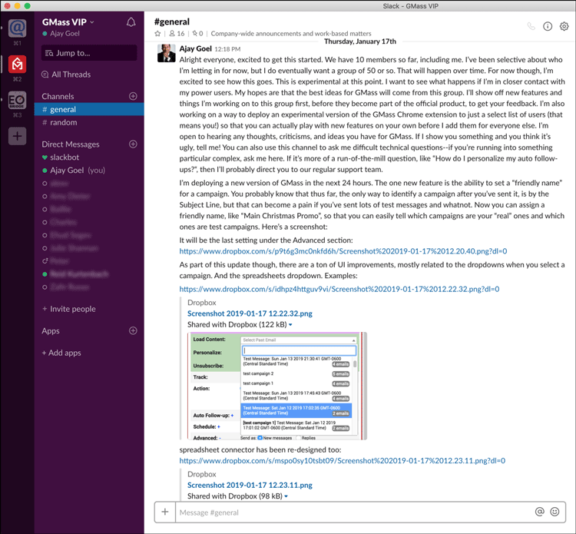576x534 pixels.
Task: Open channel details info icon
Action: [x=548, y=26]
